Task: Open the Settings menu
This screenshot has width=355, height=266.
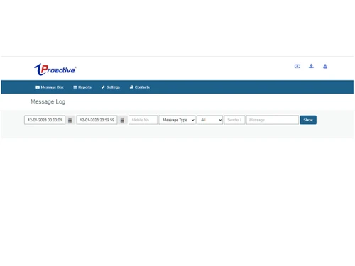Action: [x=111, y=87]
